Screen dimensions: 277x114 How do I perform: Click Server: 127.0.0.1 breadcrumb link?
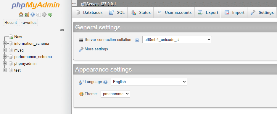[x=101, y=4]
